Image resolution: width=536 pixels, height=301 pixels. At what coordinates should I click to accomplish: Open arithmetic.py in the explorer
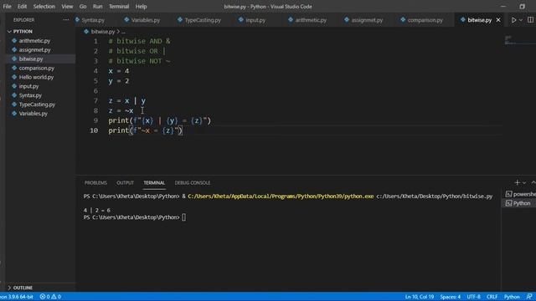34,41
